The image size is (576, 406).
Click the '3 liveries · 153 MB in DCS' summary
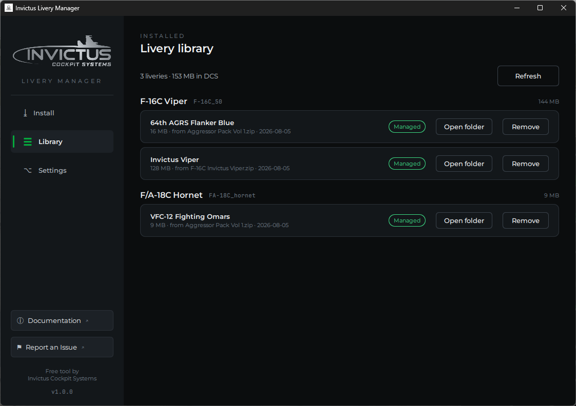[x=179, y=76]
